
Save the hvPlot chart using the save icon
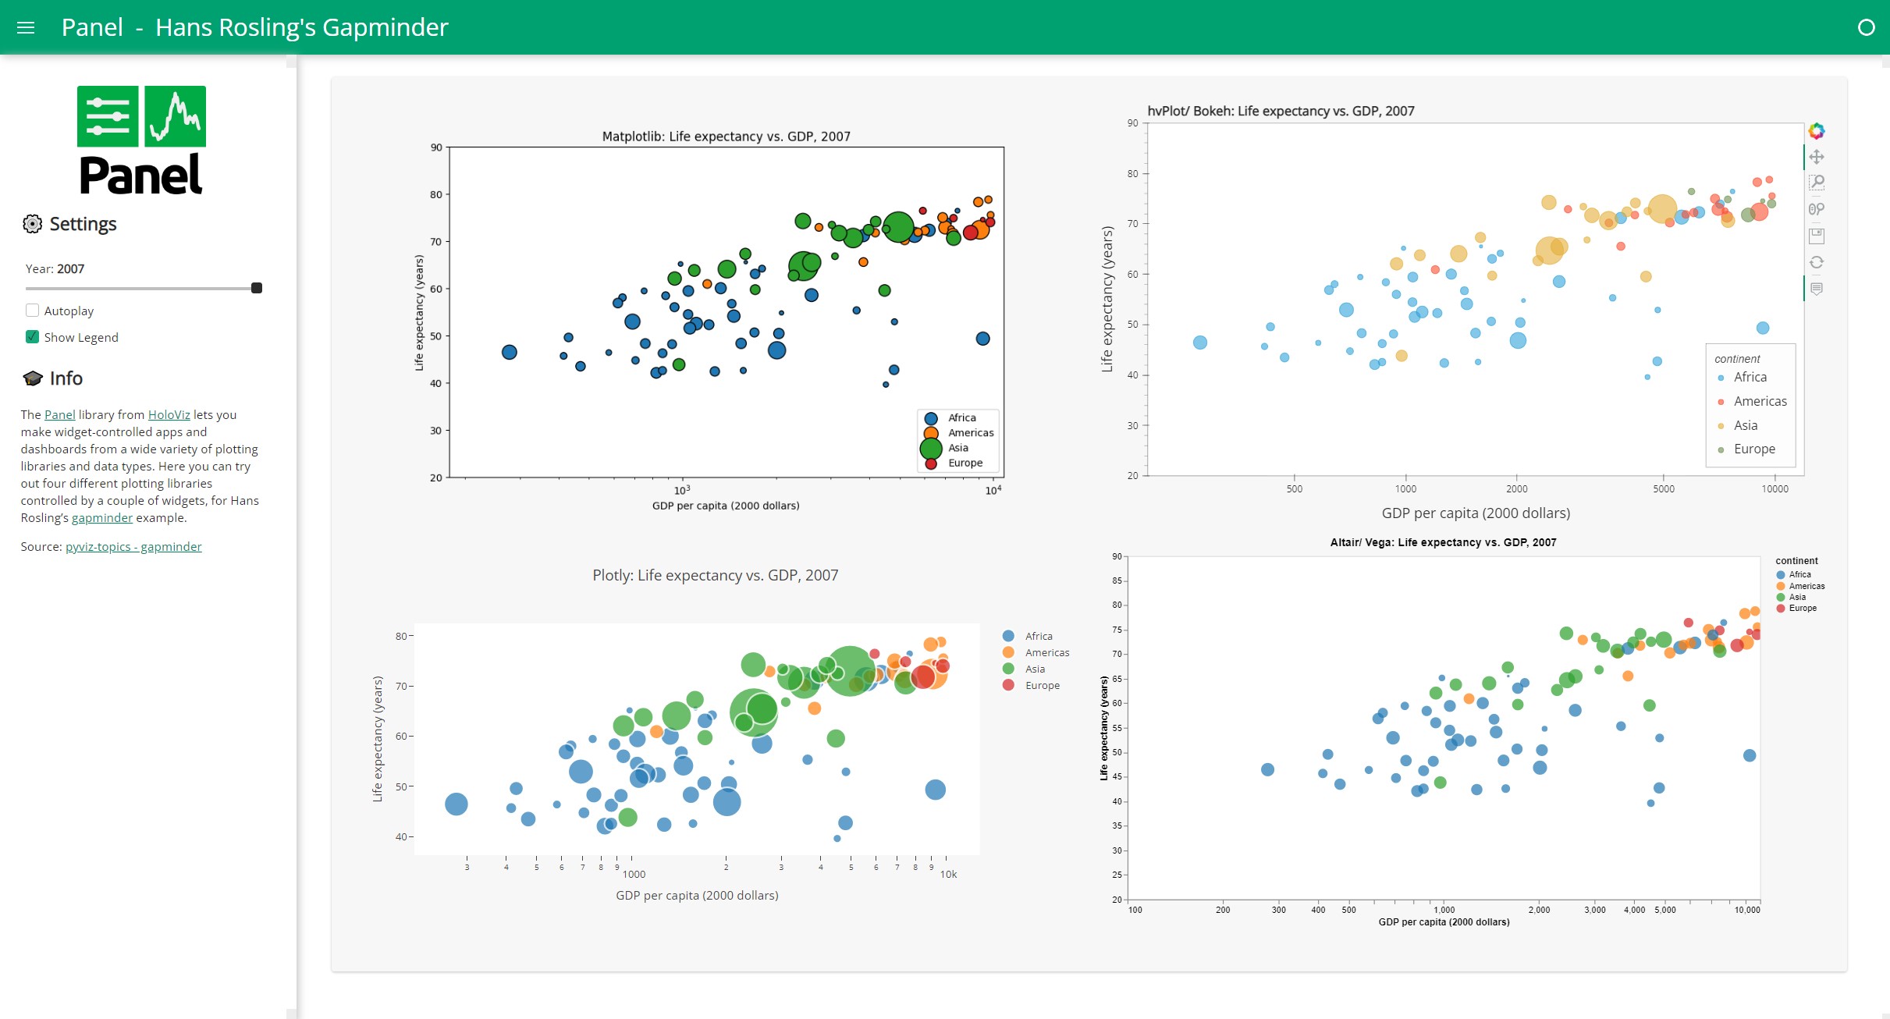(x=1818, y=234)
